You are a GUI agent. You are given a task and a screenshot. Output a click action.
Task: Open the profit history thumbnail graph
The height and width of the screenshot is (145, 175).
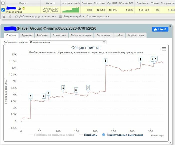71,10
